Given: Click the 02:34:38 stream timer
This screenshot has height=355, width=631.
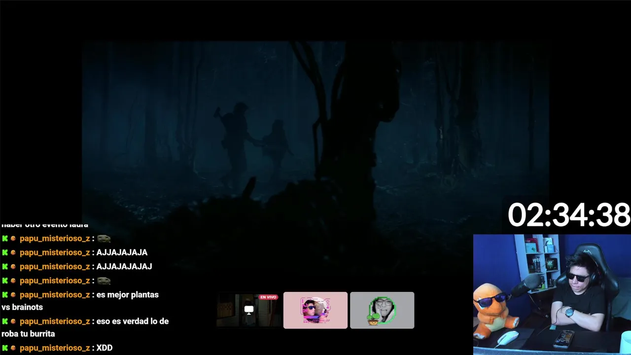Looking at the screenshot, I should [569, 215].
